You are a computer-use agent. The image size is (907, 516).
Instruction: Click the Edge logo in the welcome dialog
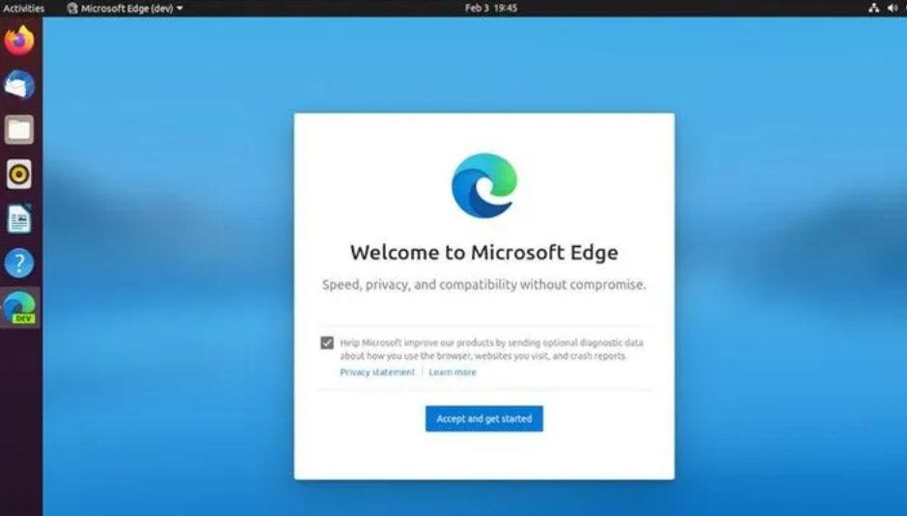tap(484, 185)
